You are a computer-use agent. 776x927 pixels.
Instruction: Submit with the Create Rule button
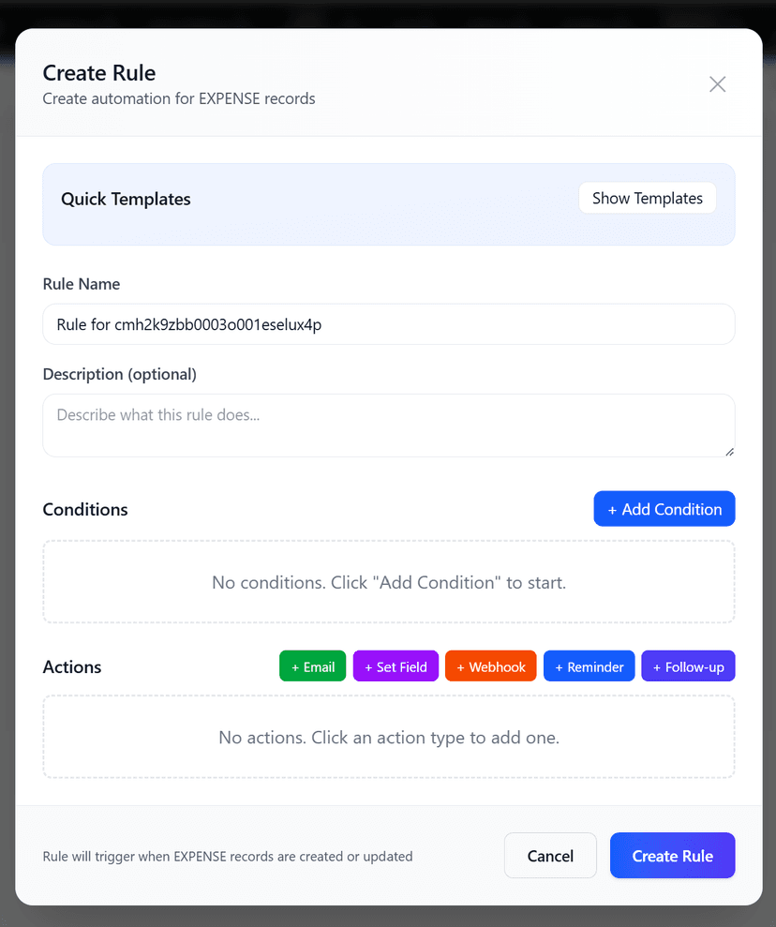[x=672, y=856]
